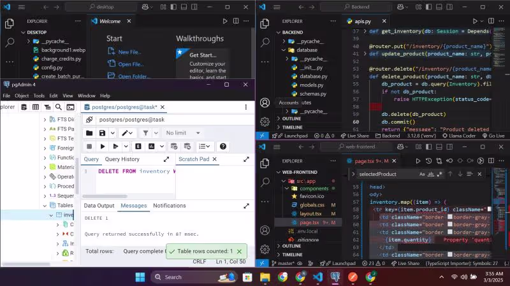This screenshot has height=286, width=510.
Task: Expand the FTS Parsers tree node
Action: point(45,129)
